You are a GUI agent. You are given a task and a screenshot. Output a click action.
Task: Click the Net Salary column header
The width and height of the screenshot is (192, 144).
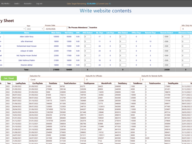tap(69, 33)
